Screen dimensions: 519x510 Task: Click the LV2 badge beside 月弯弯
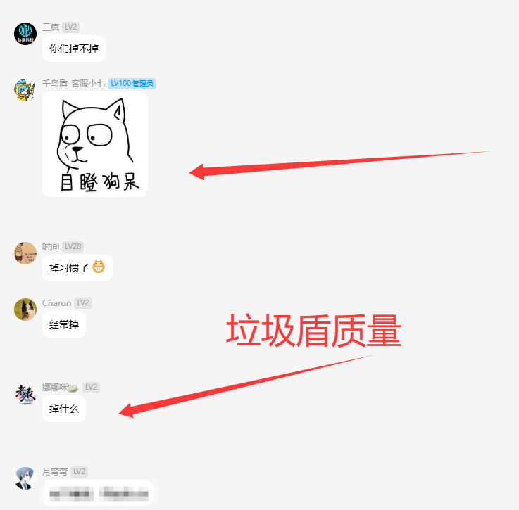click(79, 471)
